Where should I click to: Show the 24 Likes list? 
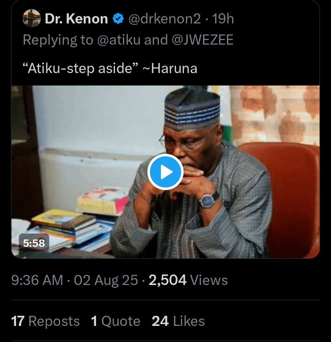(x=178, y=321)
